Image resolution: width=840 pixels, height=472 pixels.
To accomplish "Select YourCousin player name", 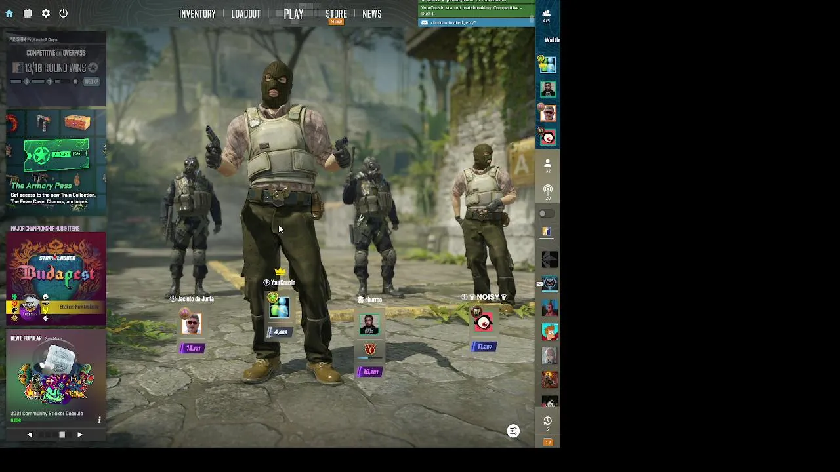I will click(x=283, y=283).
